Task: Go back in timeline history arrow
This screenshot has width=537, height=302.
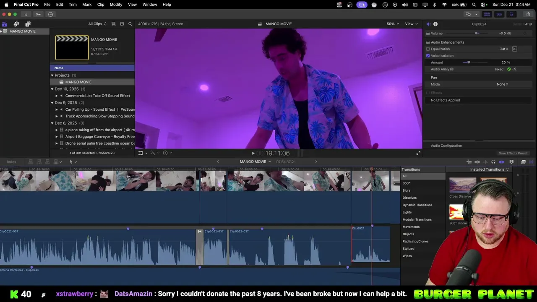Action: click(218, 161)
